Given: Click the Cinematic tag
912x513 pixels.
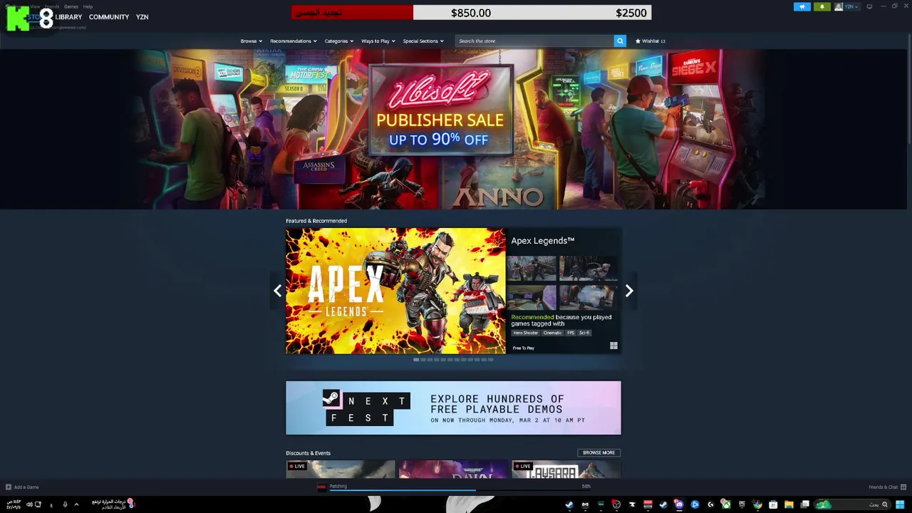Looking at the screenshot, I should point(552,333).
